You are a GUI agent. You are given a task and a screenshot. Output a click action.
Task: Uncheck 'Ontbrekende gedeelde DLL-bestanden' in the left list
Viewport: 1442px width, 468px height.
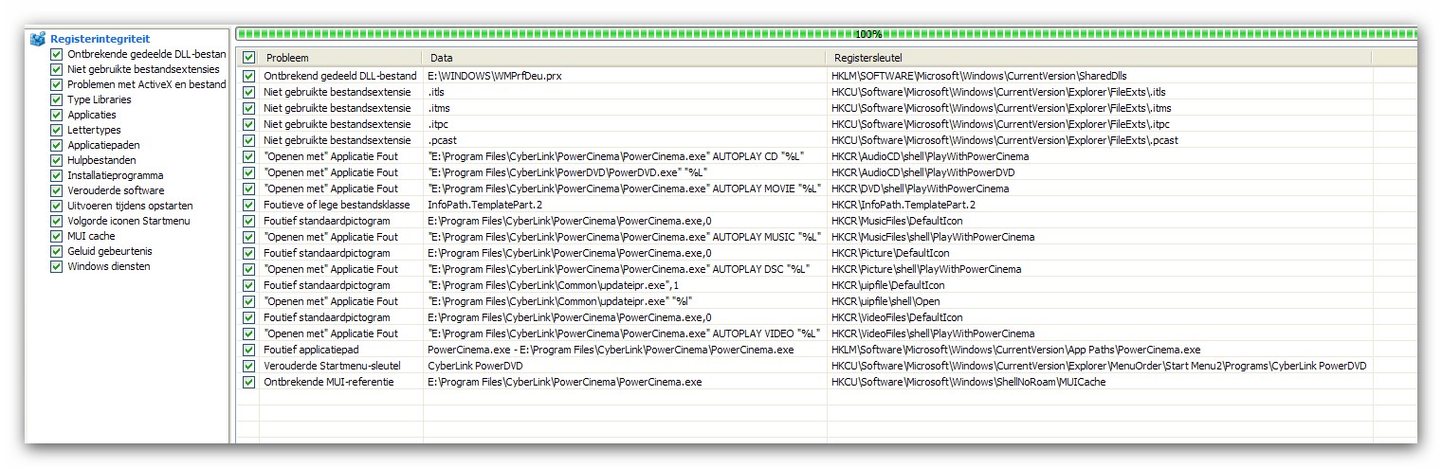tap(56, 54)
